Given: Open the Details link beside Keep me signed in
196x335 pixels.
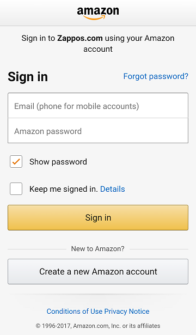Looking at the screenshot, I should (113, 189).
